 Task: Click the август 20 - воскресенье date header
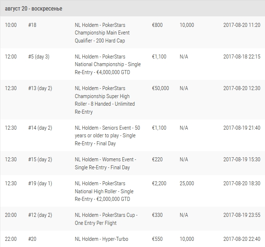(x=33, y=9)
